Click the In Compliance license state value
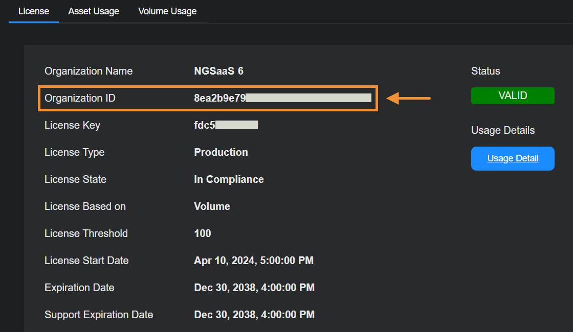 229,179
